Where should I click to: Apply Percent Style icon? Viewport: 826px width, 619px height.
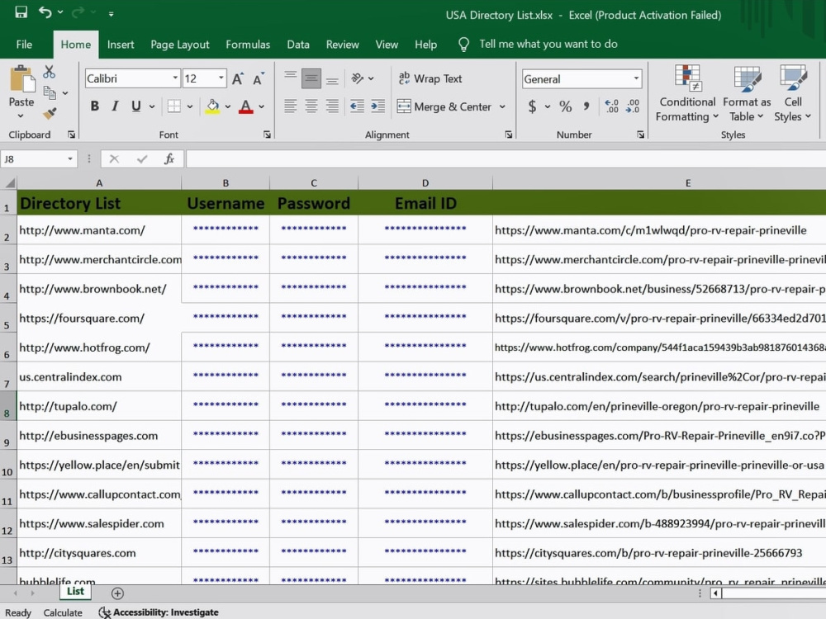pos(566,106)
